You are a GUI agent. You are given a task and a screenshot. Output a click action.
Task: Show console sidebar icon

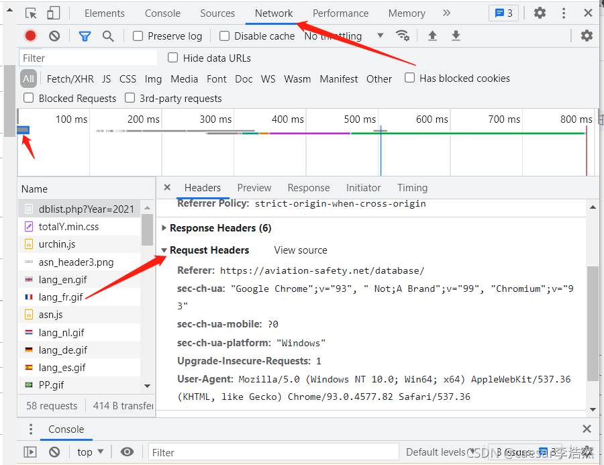(30, 452)
